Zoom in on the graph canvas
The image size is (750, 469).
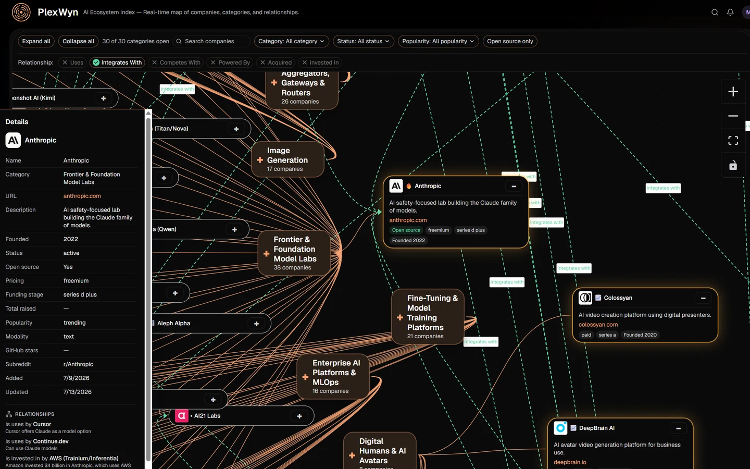[733, 92]
